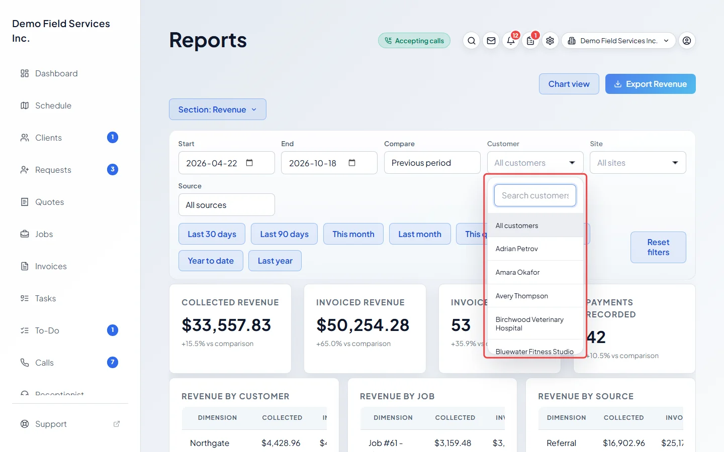The height and width of the screenshot is (452, 724).
Task: Click the Calls phone icon in sidebar
Action: click(x=25, y=363)
